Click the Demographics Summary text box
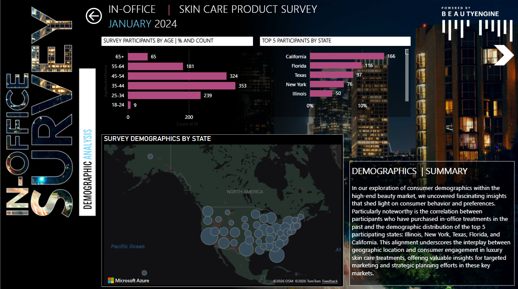The height and width of the screenshot is (289, 518). pyautogui.click(x=431, y=223)
